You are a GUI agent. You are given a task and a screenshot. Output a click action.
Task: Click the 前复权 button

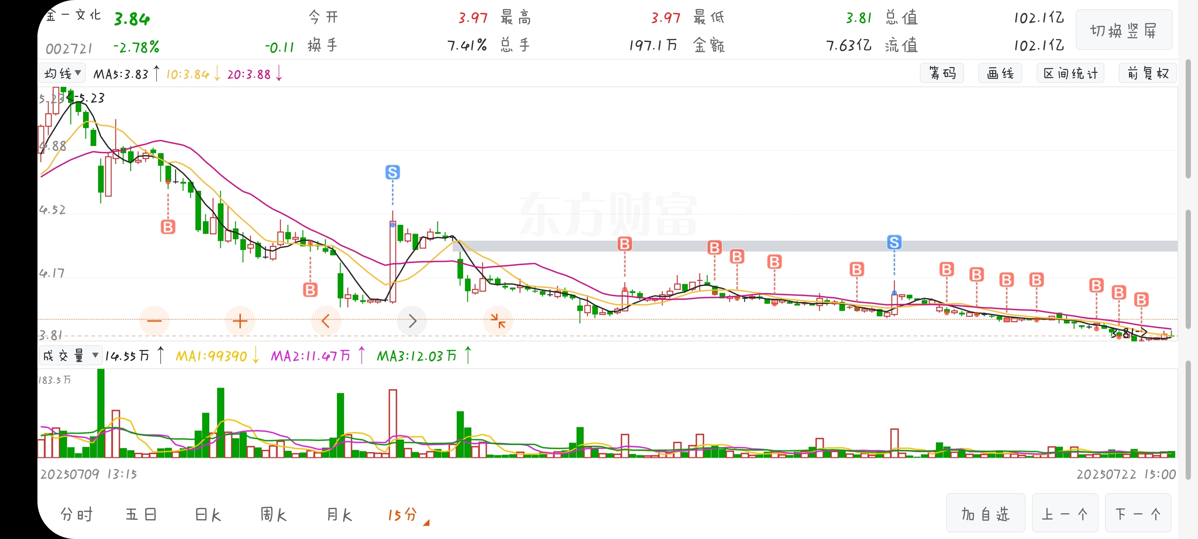click(1147, 73)
